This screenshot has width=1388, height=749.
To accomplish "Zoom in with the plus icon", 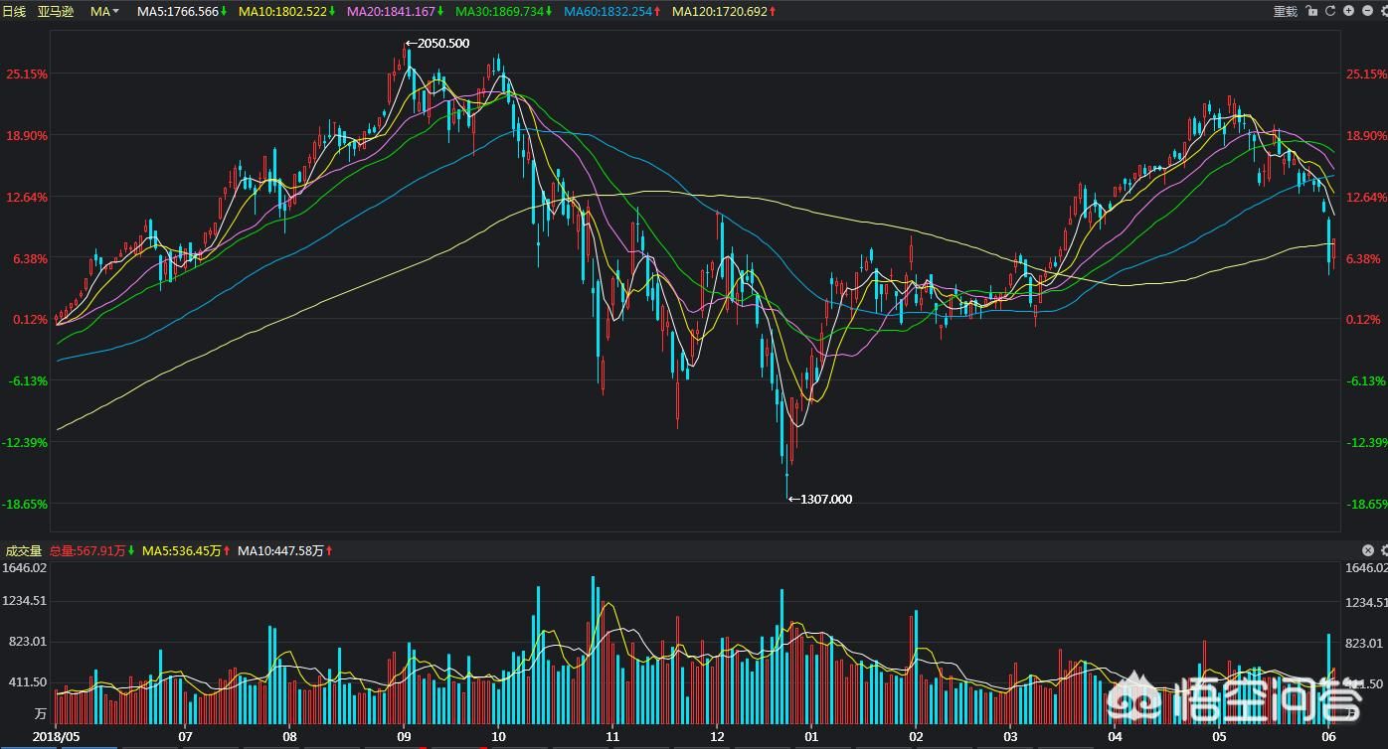I will click(1349, 11).
